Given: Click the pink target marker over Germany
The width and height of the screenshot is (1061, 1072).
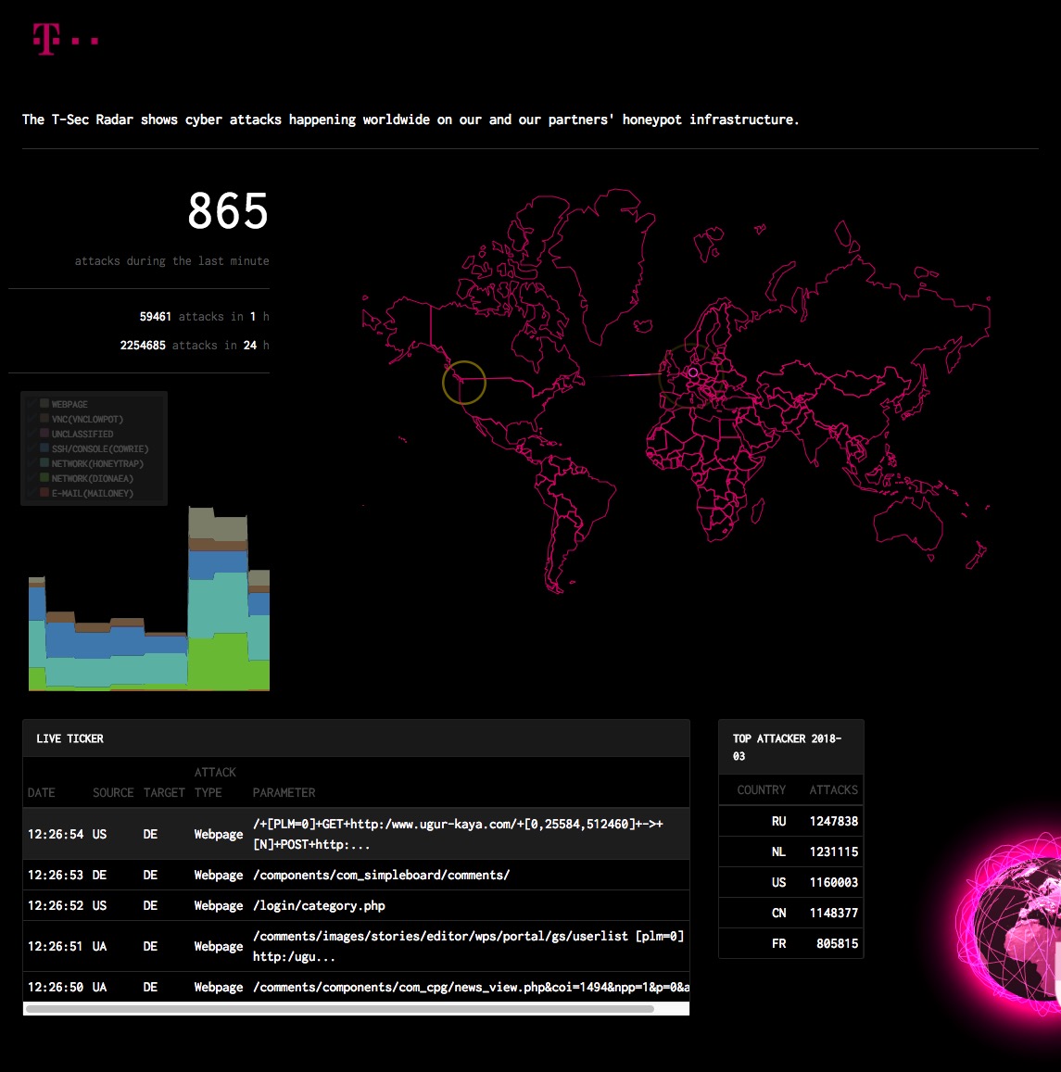Looking at the screenshot, I should [691, 373].
